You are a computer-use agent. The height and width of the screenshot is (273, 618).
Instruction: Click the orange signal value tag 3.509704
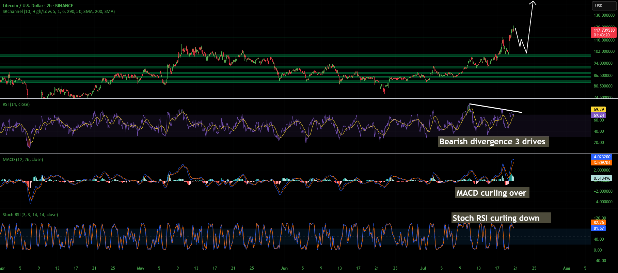click(602, 163)
